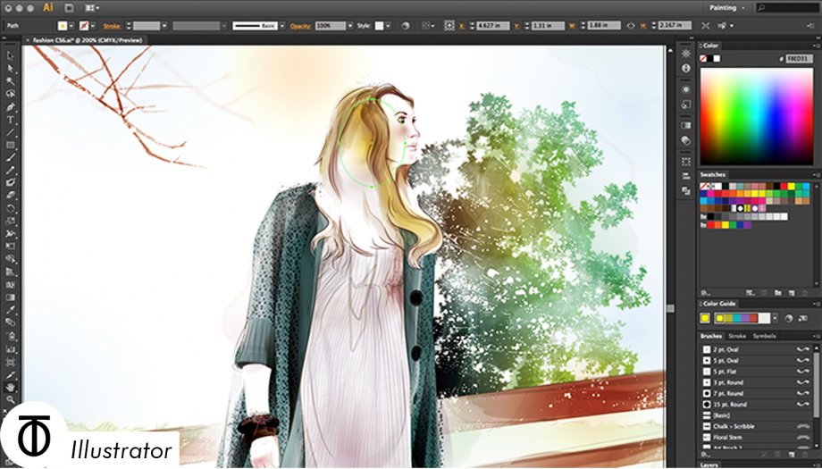Click the search field at top right
The width and height of the screenshot is (822, 469).
pyautogui.click(x=787, y=8)
